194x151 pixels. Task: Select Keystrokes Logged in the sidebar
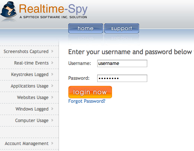click(30, 75)
